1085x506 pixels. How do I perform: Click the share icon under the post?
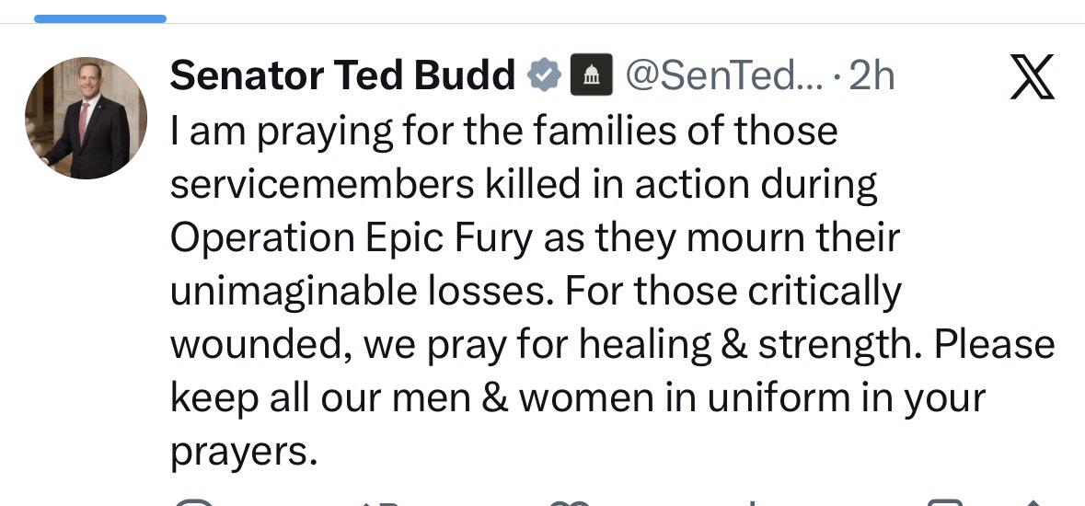pyautogui.click(x=1035, y=502)
